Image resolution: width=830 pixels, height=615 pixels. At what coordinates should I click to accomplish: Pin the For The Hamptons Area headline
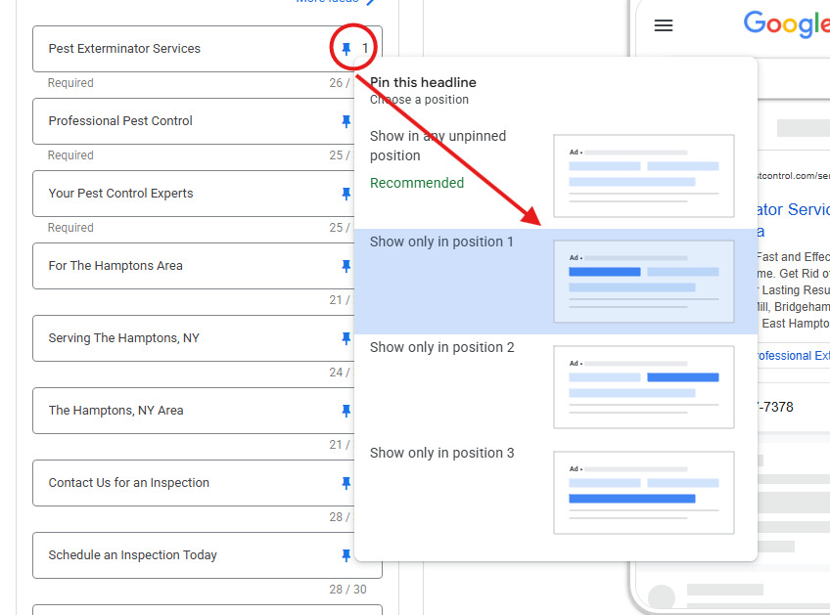point(346,266)
